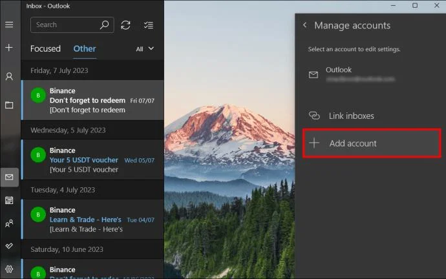This screenshot has height=279, width=446.
Task: Open the settings gear icon
Action: pos(9,269)
